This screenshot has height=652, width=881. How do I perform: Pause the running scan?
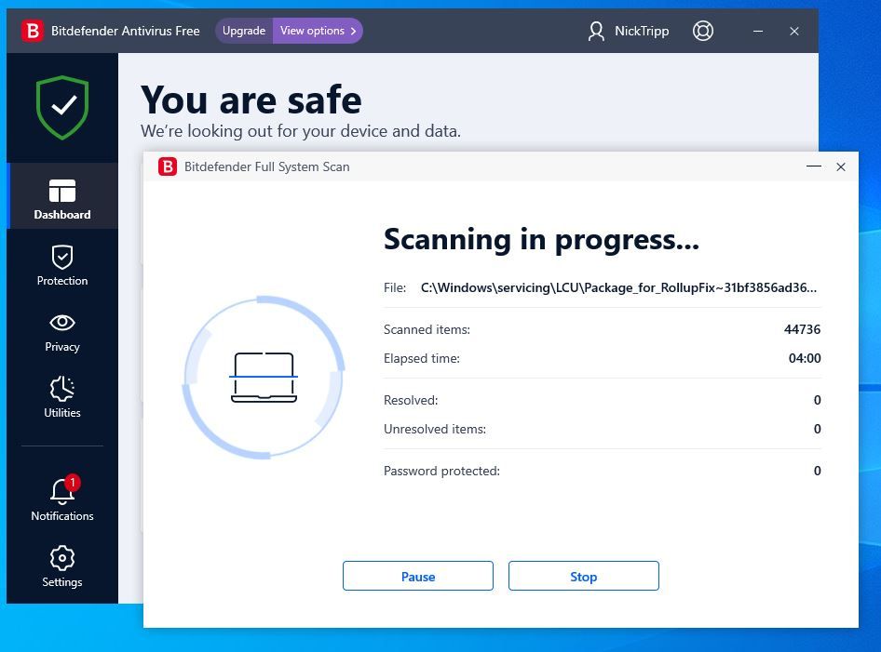point(417,576)
